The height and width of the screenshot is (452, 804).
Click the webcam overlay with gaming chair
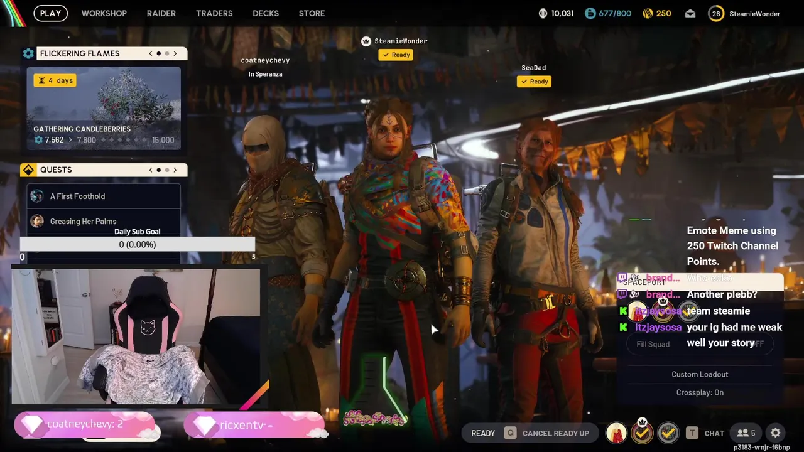[x=136, y=336]
